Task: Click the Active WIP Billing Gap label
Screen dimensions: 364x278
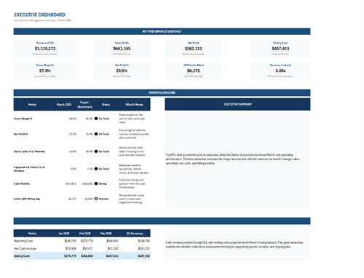Action: point(27,199)
